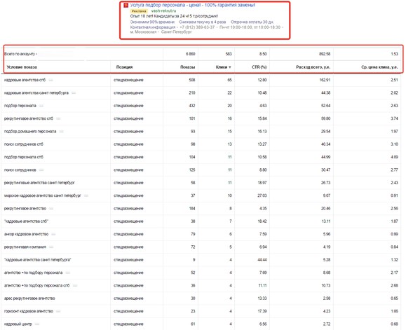Sort by the 'Позиция' column header
This screenshot has width=406, height=330.
[x=124, y=67]
